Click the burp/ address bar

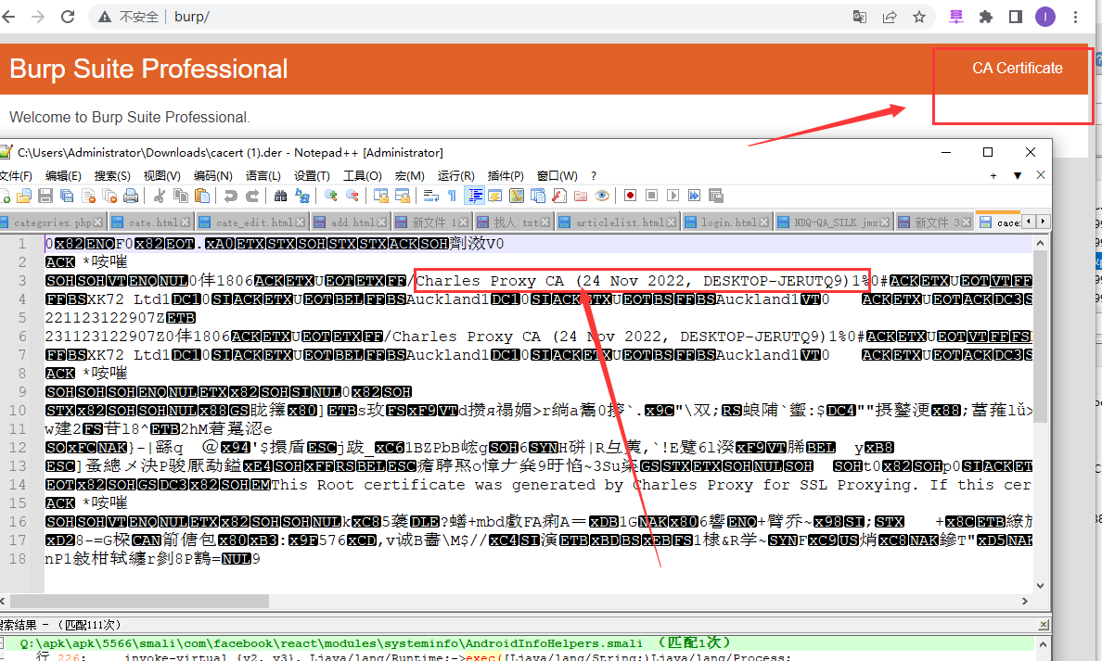click(x=464, y=17)
